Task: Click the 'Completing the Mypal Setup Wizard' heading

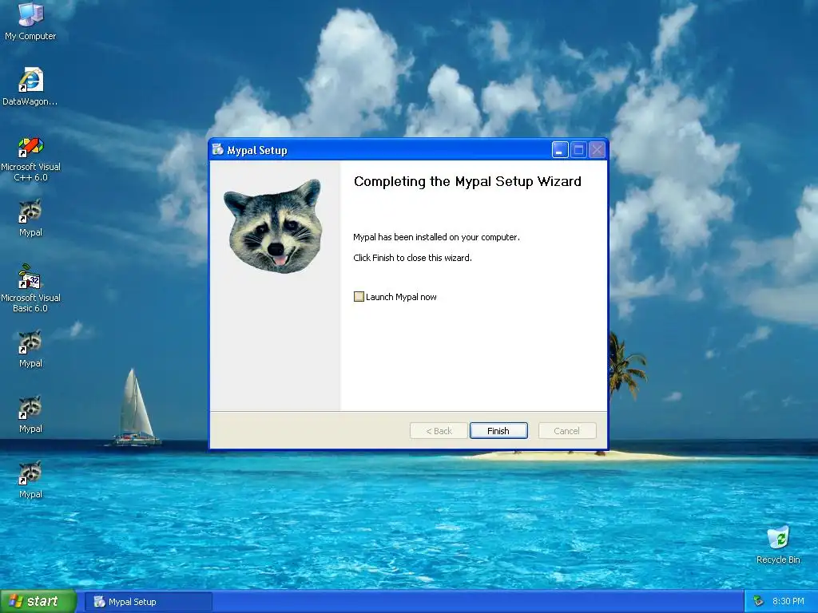Action: click(x=467, y=181)
